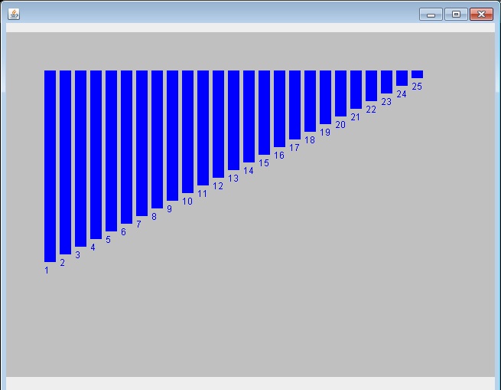
Task: Click the blue bar labeled 13
Action: 233,120
